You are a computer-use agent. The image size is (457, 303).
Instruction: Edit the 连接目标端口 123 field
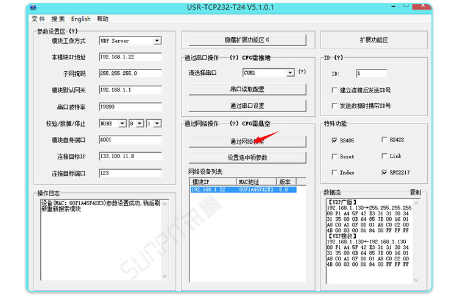(x=130, y=173)
